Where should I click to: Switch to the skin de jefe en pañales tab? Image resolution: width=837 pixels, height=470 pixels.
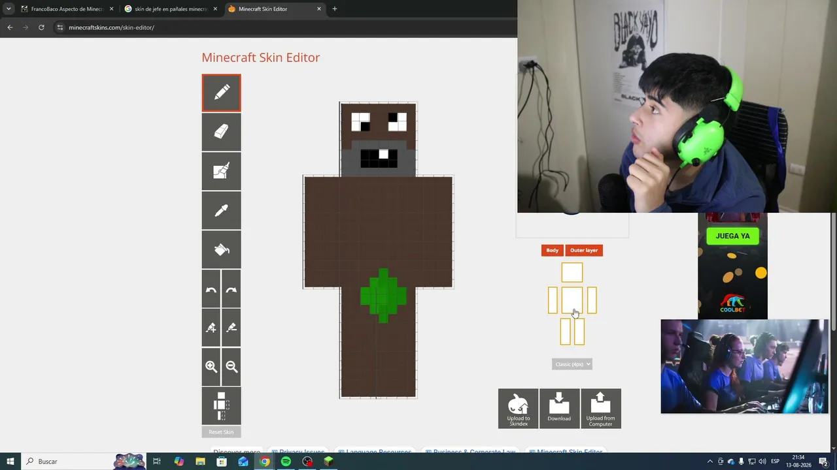(171, 9)
